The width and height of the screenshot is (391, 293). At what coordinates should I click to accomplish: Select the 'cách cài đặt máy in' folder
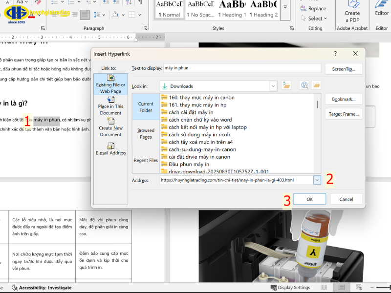click(x=191, y=112)
